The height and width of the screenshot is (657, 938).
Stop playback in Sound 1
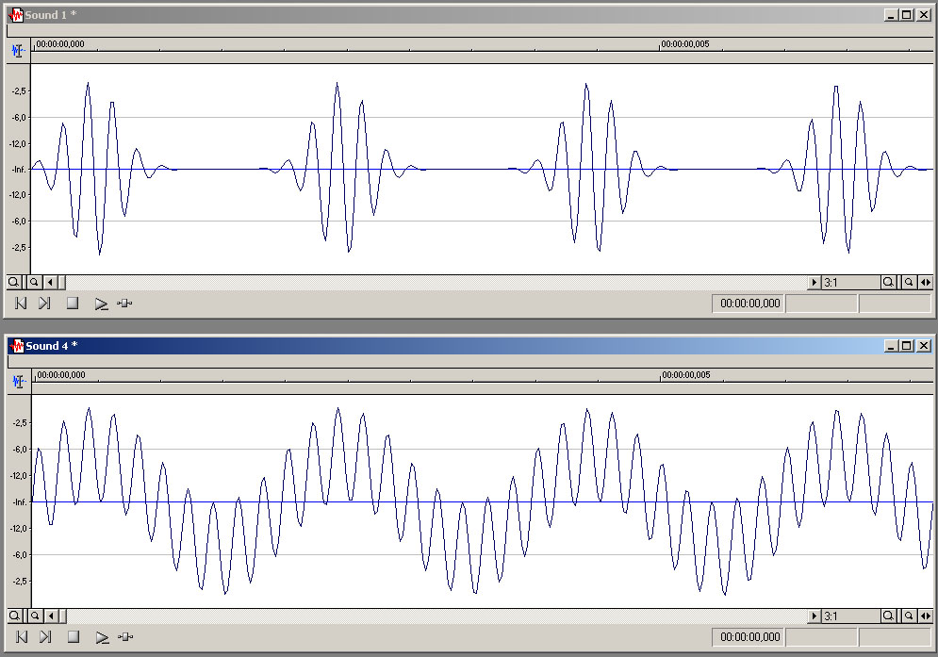73,304
